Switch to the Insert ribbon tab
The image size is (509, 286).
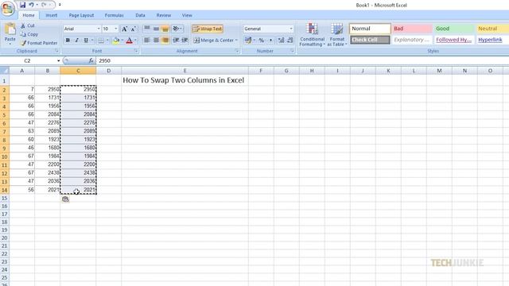(51, 15)
